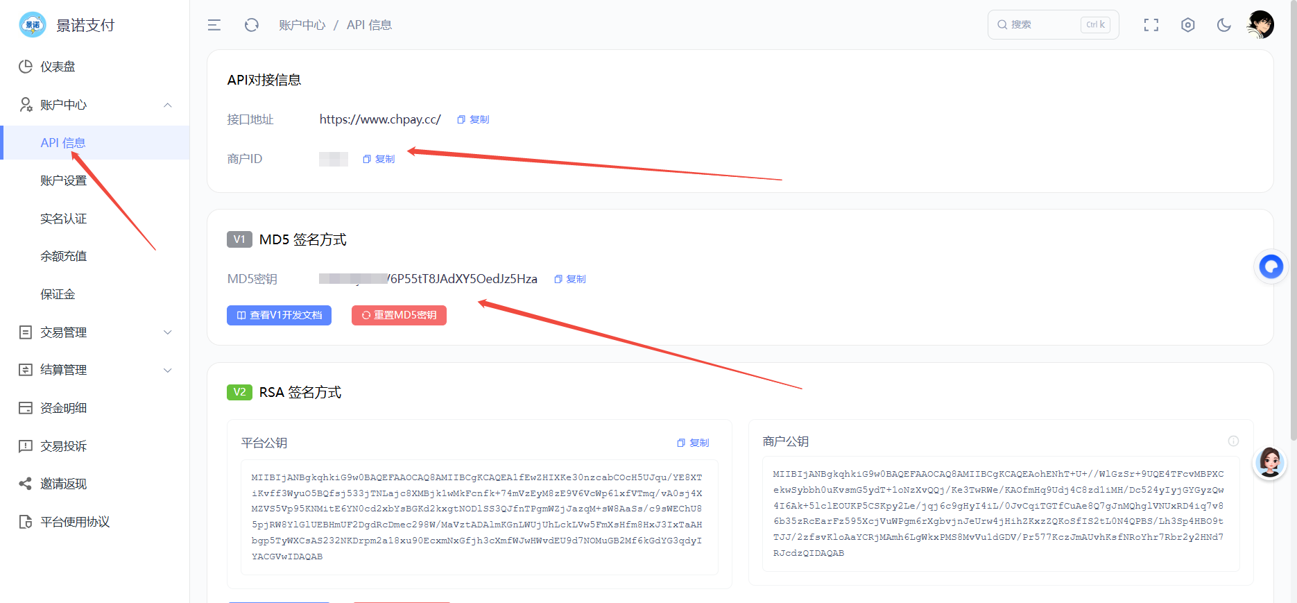The image size is (1297, 603).
Task: Open the user avatar menu
Action: pyautogui.click(x=1260, y=25)
